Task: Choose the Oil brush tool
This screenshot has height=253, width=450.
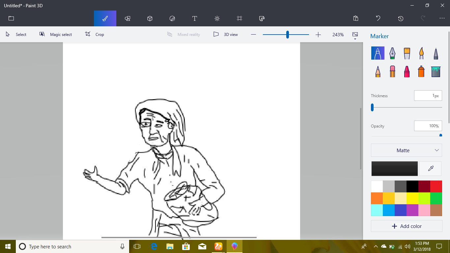Action: tap(407, 53)
